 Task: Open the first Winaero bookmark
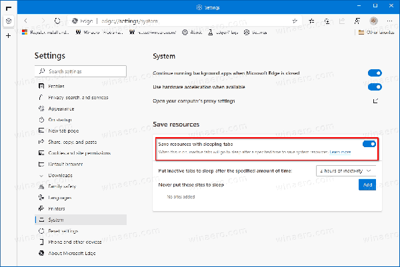(x=99, y=33)
